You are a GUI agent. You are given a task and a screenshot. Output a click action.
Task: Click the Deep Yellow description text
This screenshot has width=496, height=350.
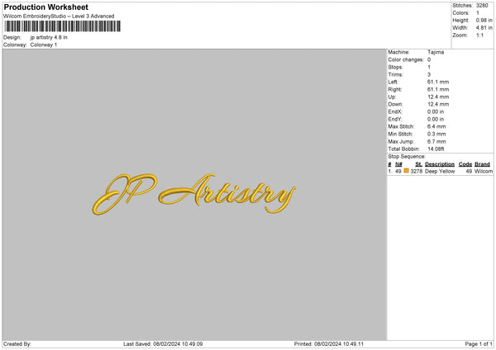[440, 171]
